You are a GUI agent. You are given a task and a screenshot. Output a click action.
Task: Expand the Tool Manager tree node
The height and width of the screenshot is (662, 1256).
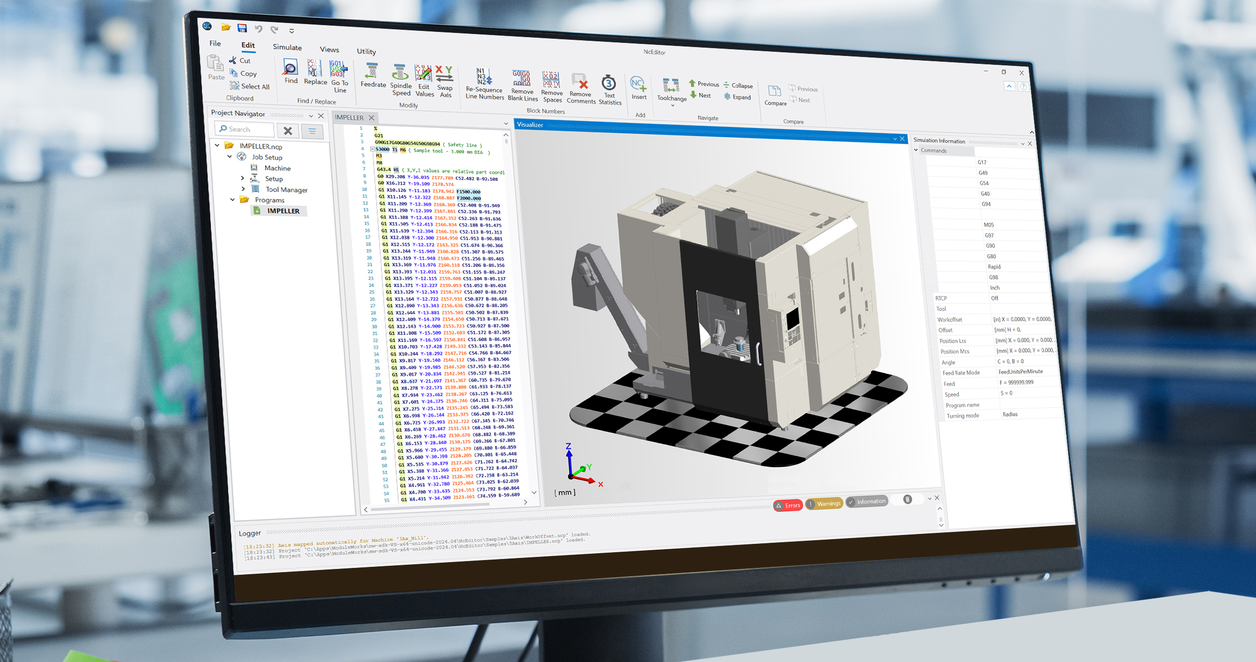click(x=243, y=189)
